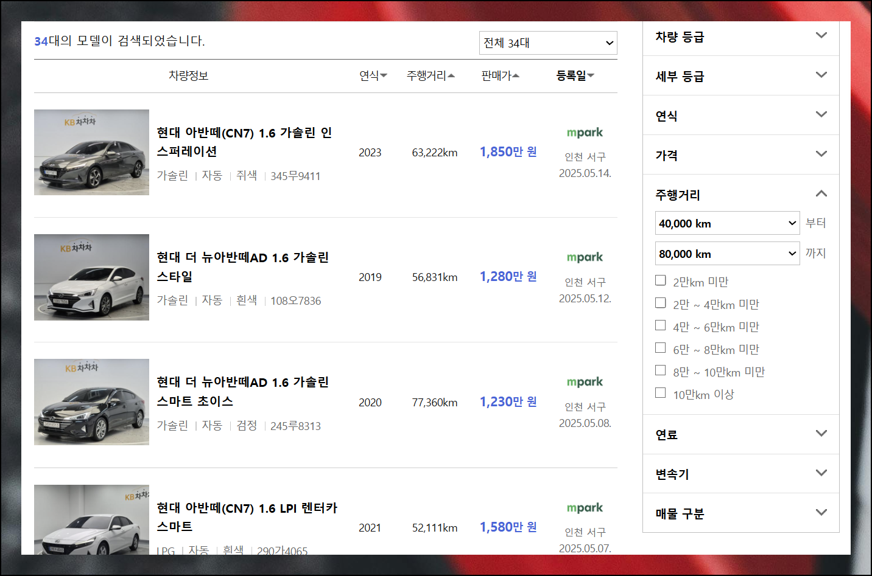Check the 6만 ~ 8만km 미만 checkbox
This screenshot has height=576, width=872.
coord(660,348)
